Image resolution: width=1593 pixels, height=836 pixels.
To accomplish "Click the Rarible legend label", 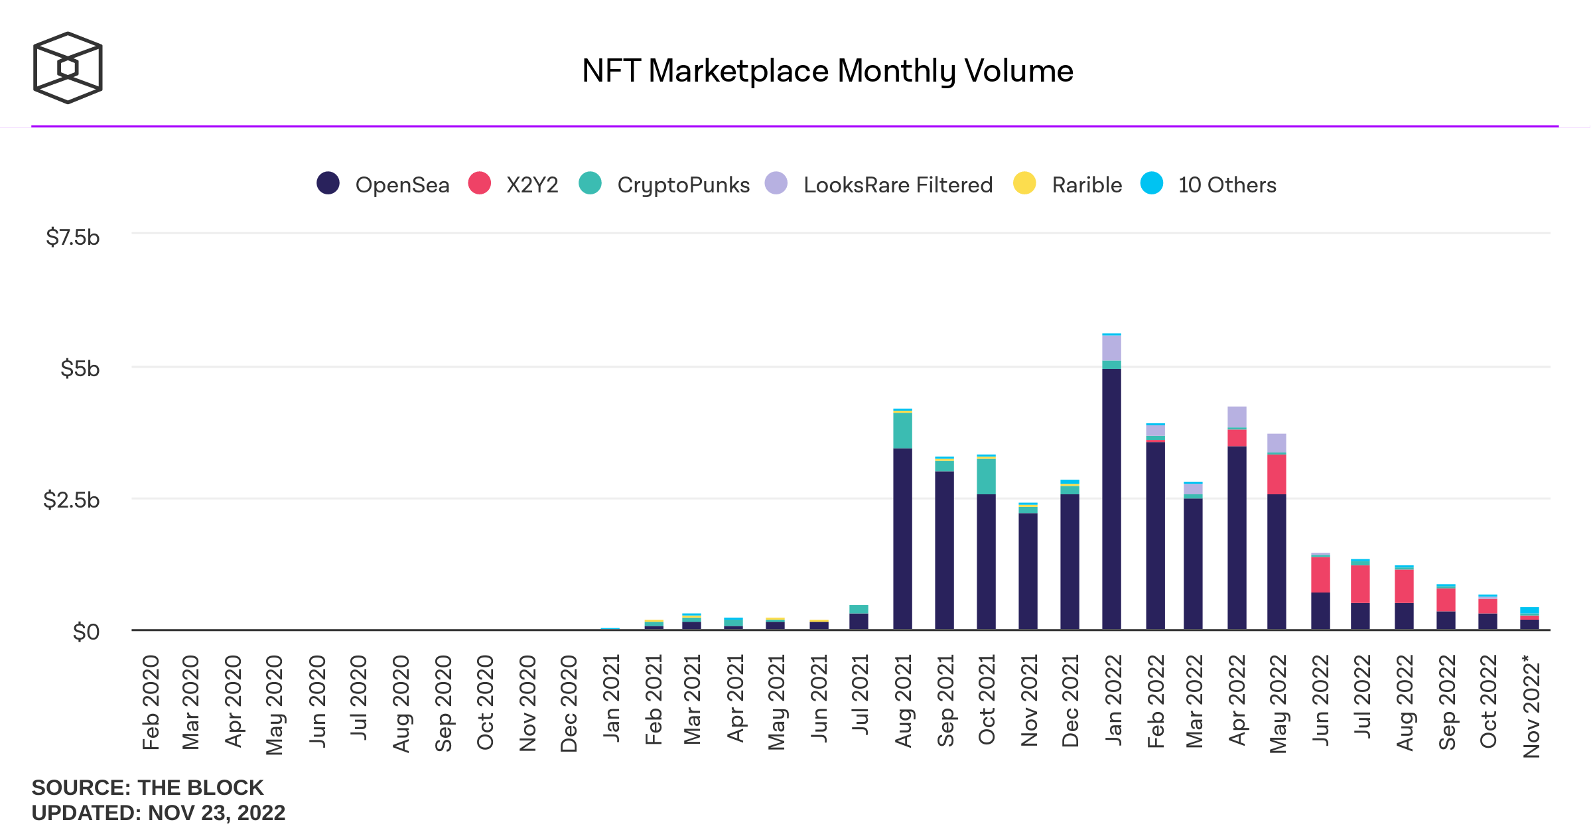I will pyautogui.click(x=1087, y=185).
